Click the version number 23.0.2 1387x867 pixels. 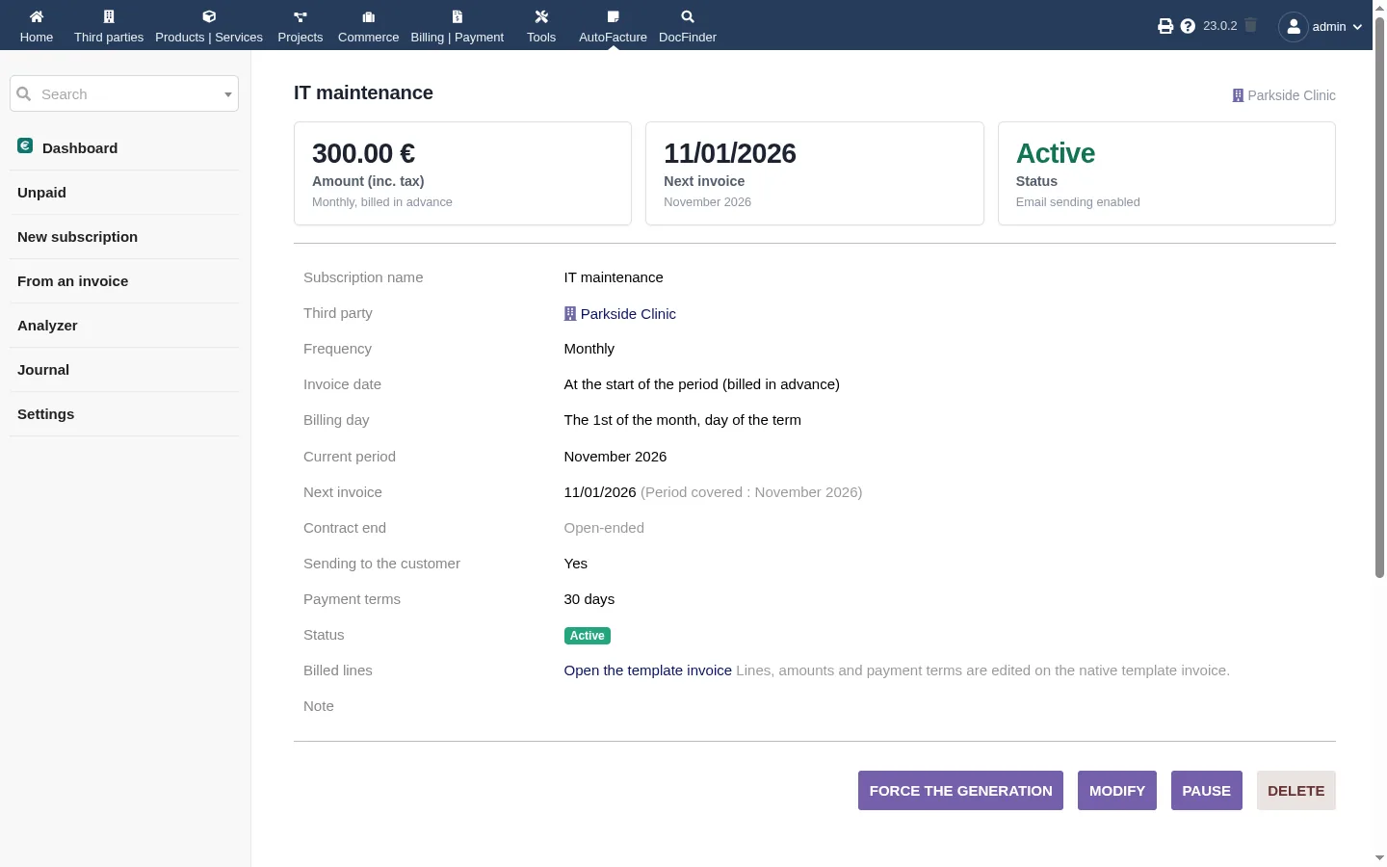point(1220,26)
